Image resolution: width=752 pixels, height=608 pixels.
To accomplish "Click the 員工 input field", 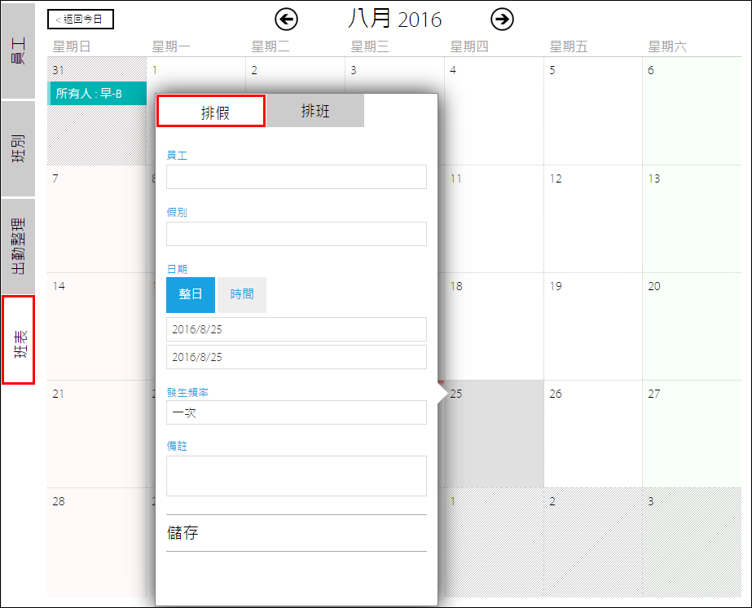I will click(296, 177).
